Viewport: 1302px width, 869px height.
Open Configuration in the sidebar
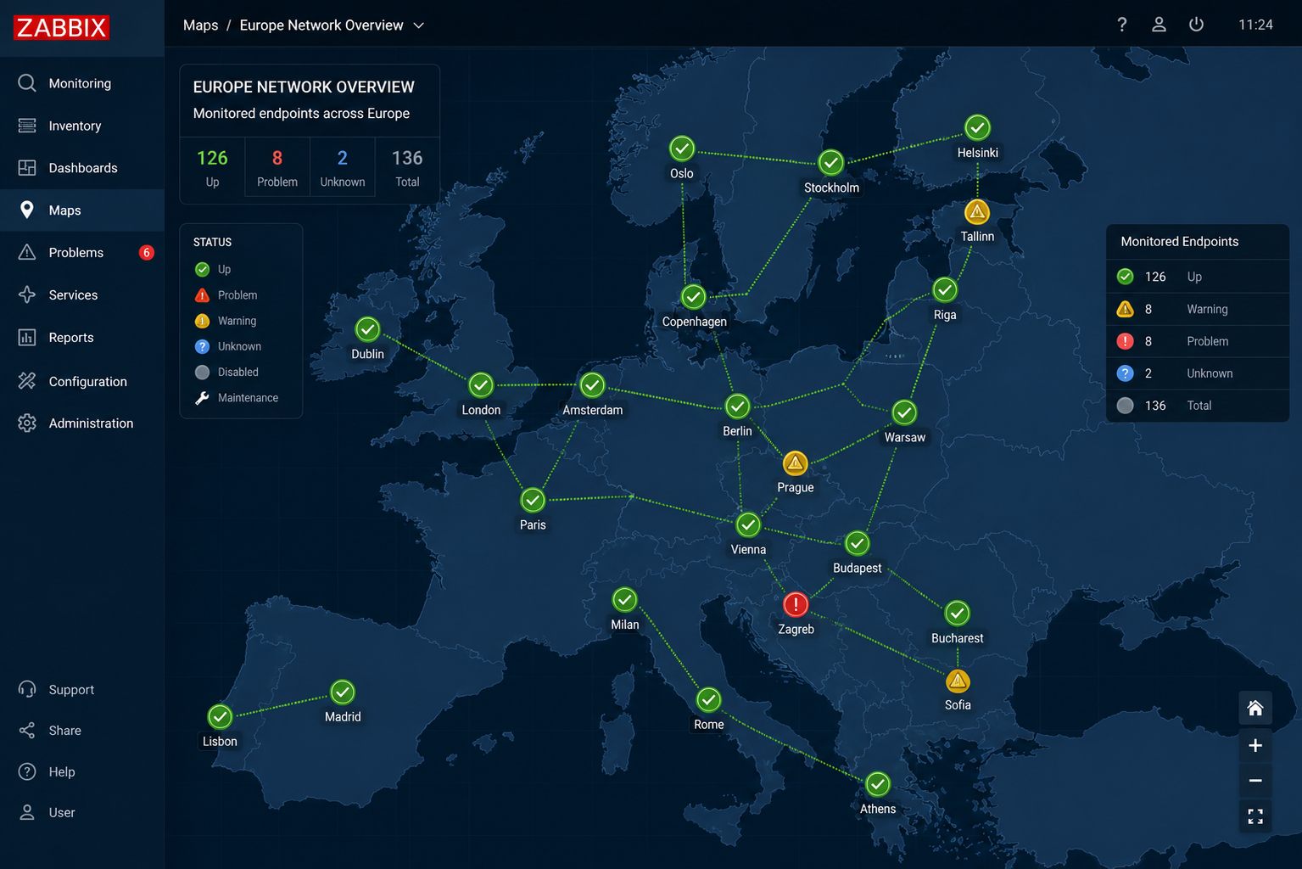[82, 381]
